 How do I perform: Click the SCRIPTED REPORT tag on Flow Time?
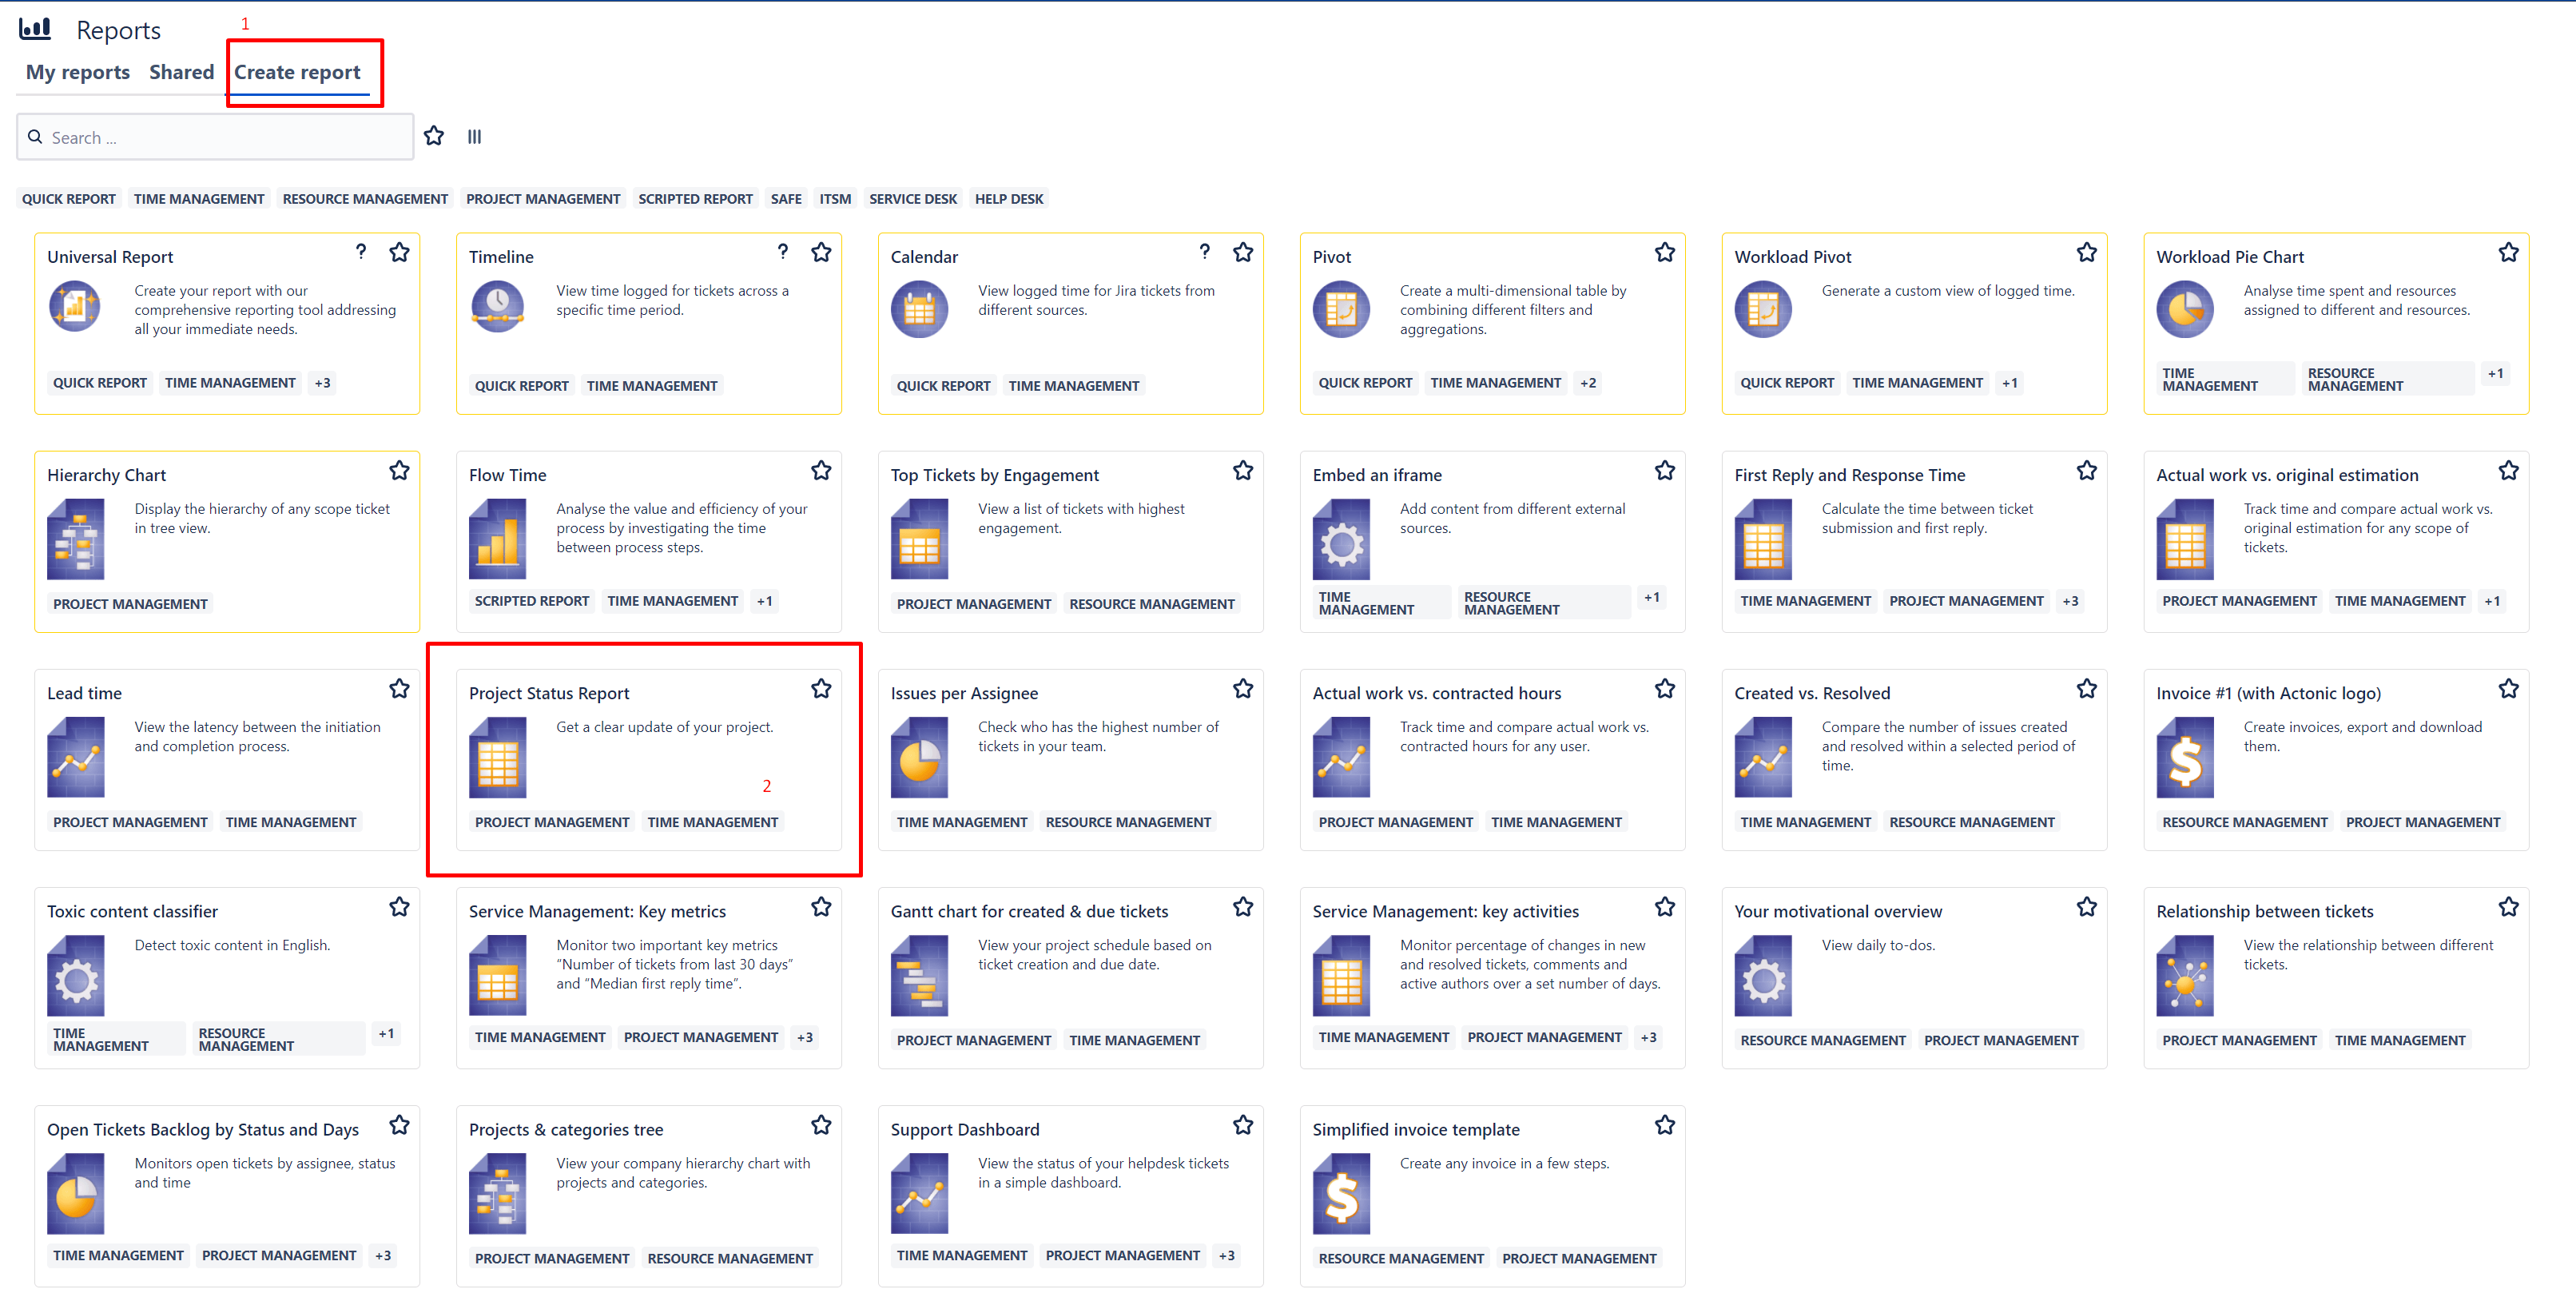click(532, 601)
